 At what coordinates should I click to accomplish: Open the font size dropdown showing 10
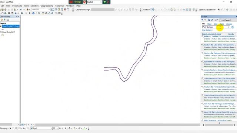coord(57,128)
